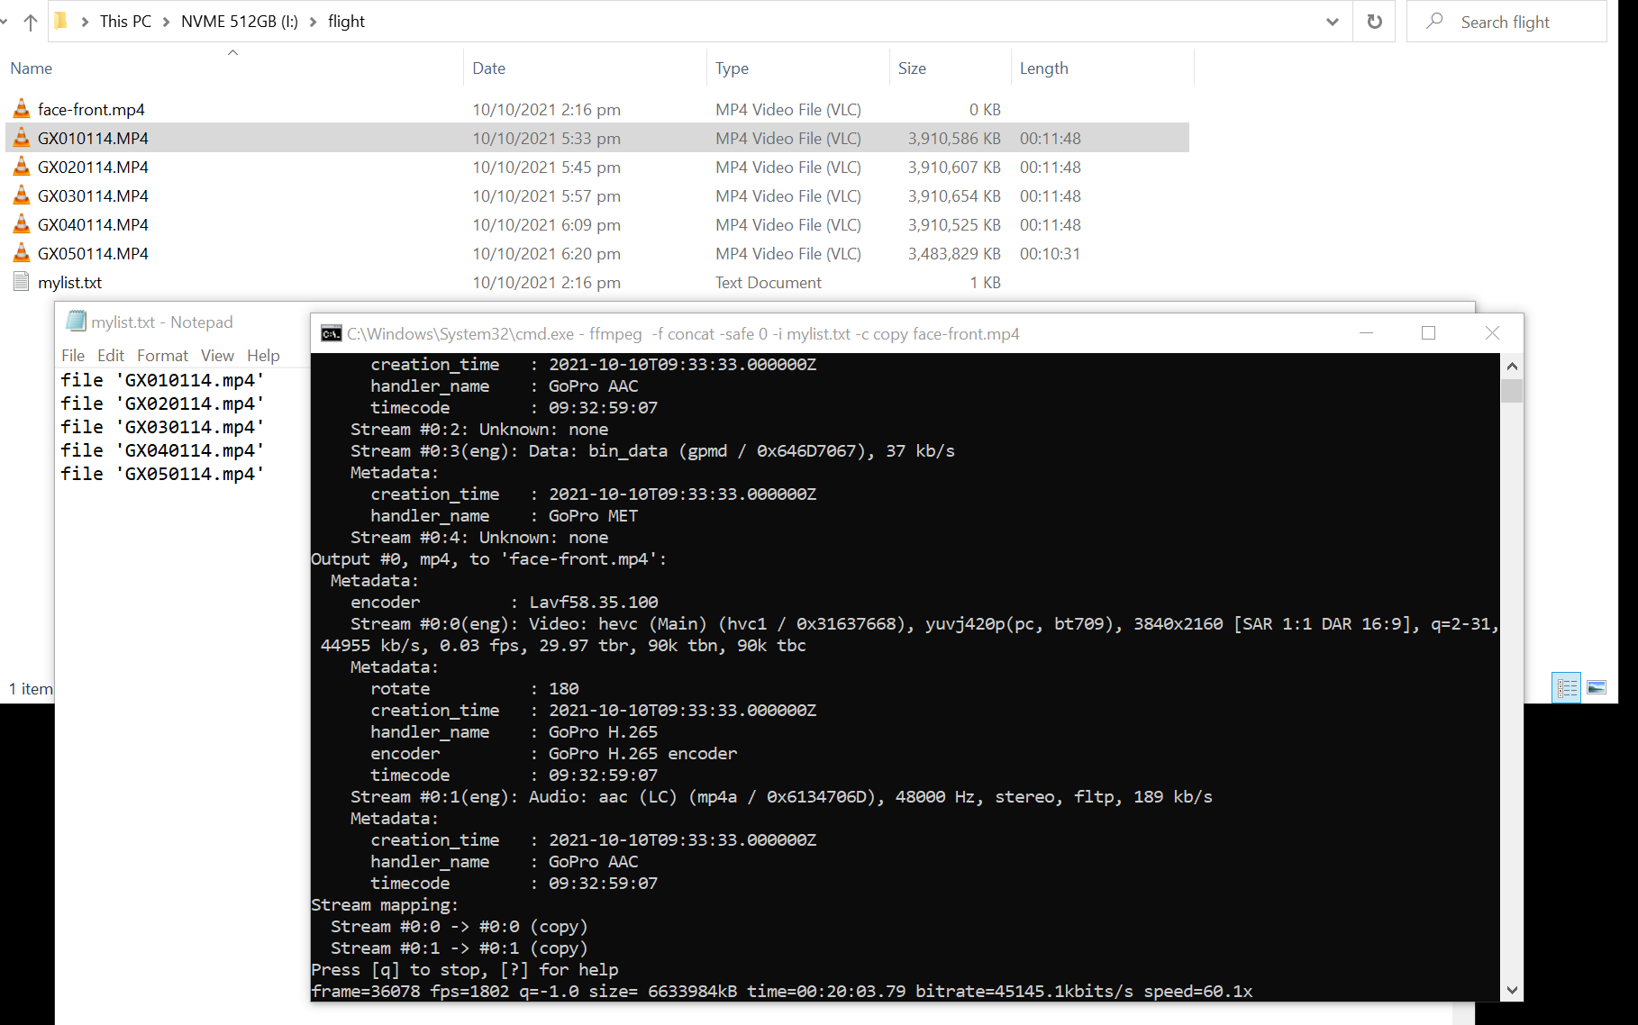Open Notepad Help menu
Screen dimensions: 1638x1025
click(263, 356)
